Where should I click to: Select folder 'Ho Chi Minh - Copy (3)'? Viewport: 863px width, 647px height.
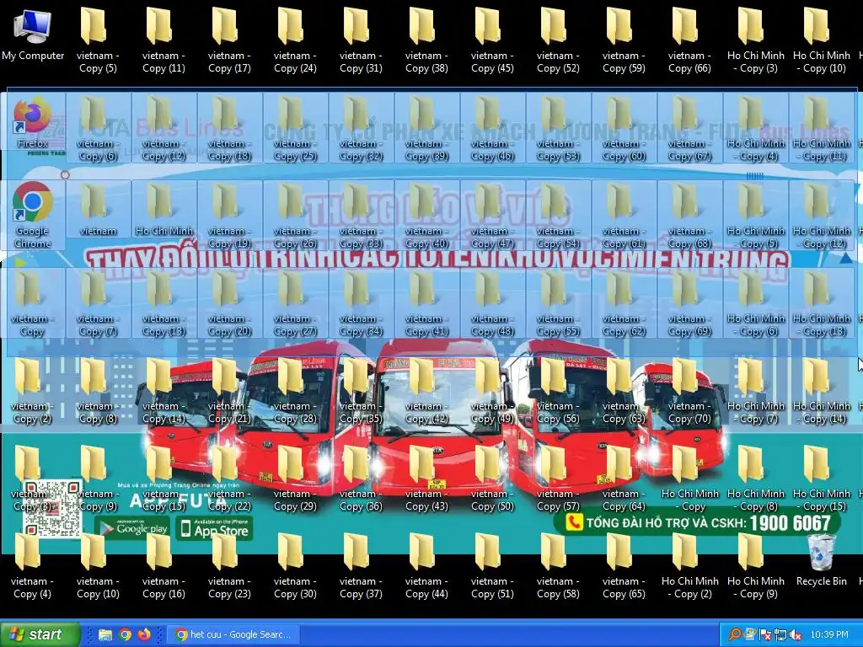coord(756,40)
